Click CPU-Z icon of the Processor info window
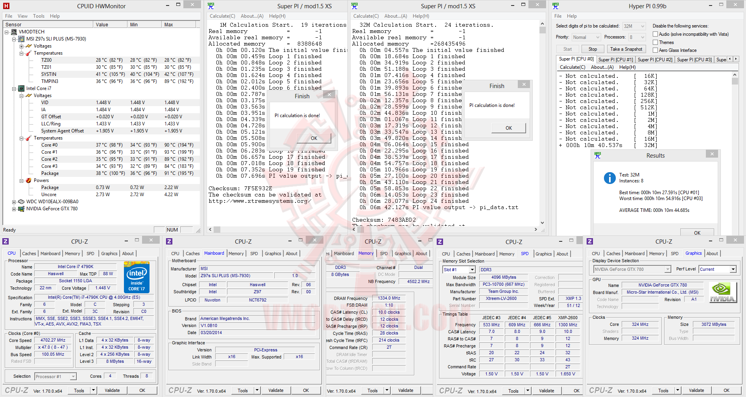Viewport: 746px width, 397px height. coord(6,241)
